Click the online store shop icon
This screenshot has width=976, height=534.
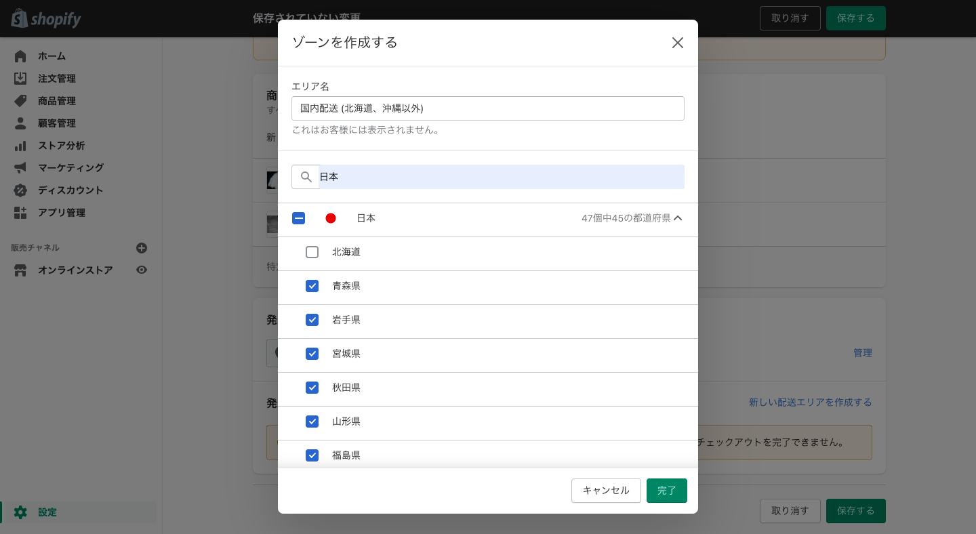coord(20,270)
